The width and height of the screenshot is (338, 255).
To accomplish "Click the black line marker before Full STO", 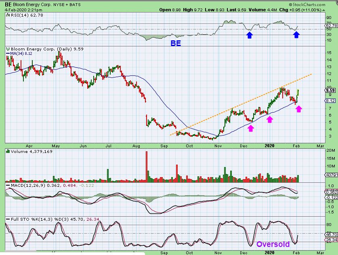I will 8,219.
